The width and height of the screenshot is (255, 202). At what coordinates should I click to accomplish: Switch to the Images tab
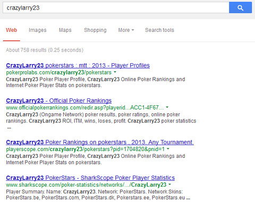(38, 30)
